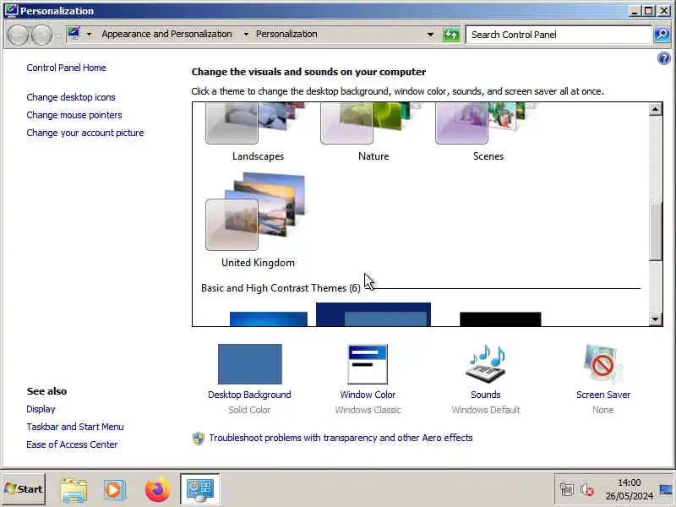Viewport: 676px width, 507px height.
Task: Open the Sounds link
Action: 485,395
